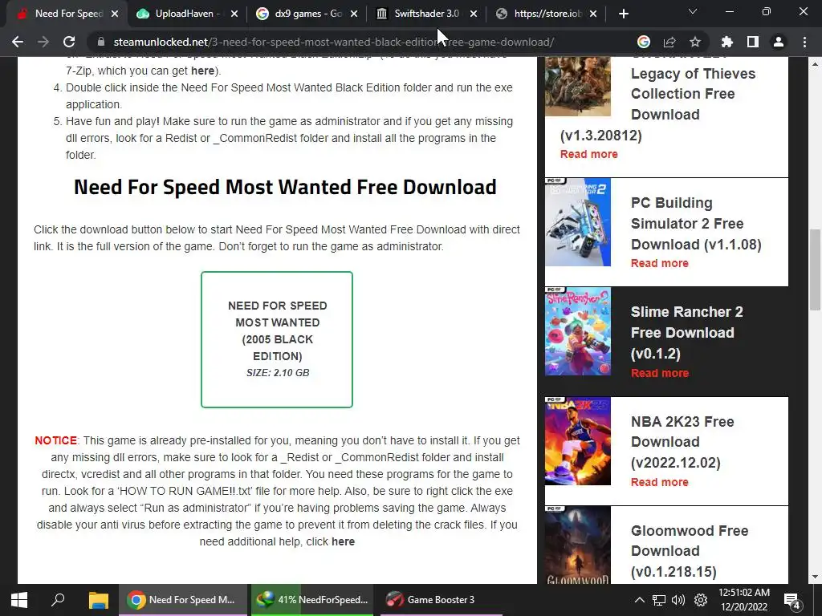This screenshot has width=822, height=616.
Task: Click the 7-Zip 'here' link
Action: (202, 71)
